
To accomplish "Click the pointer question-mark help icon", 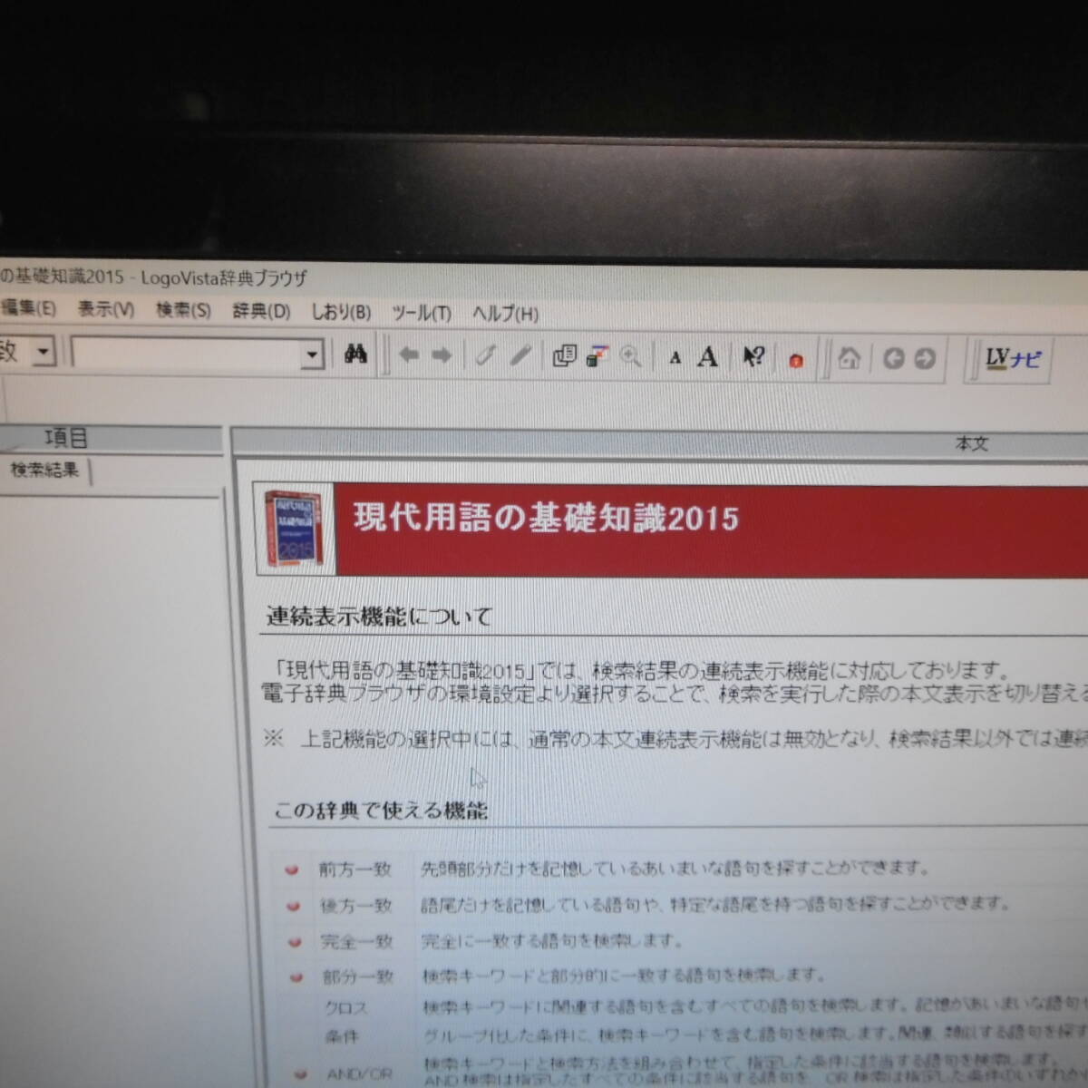I will coord(753,356).
